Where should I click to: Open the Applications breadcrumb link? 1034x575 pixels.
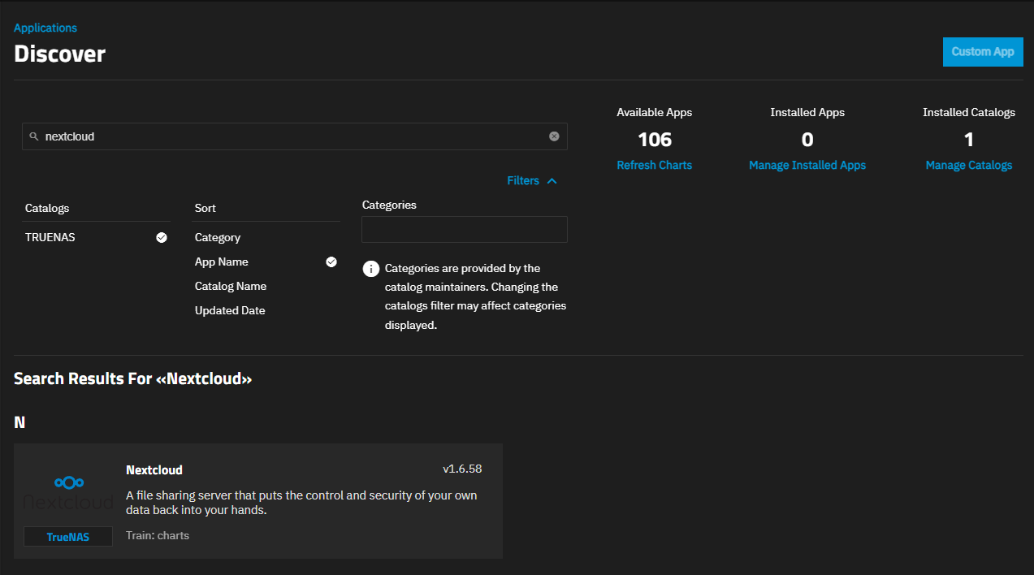pos(45,28)
